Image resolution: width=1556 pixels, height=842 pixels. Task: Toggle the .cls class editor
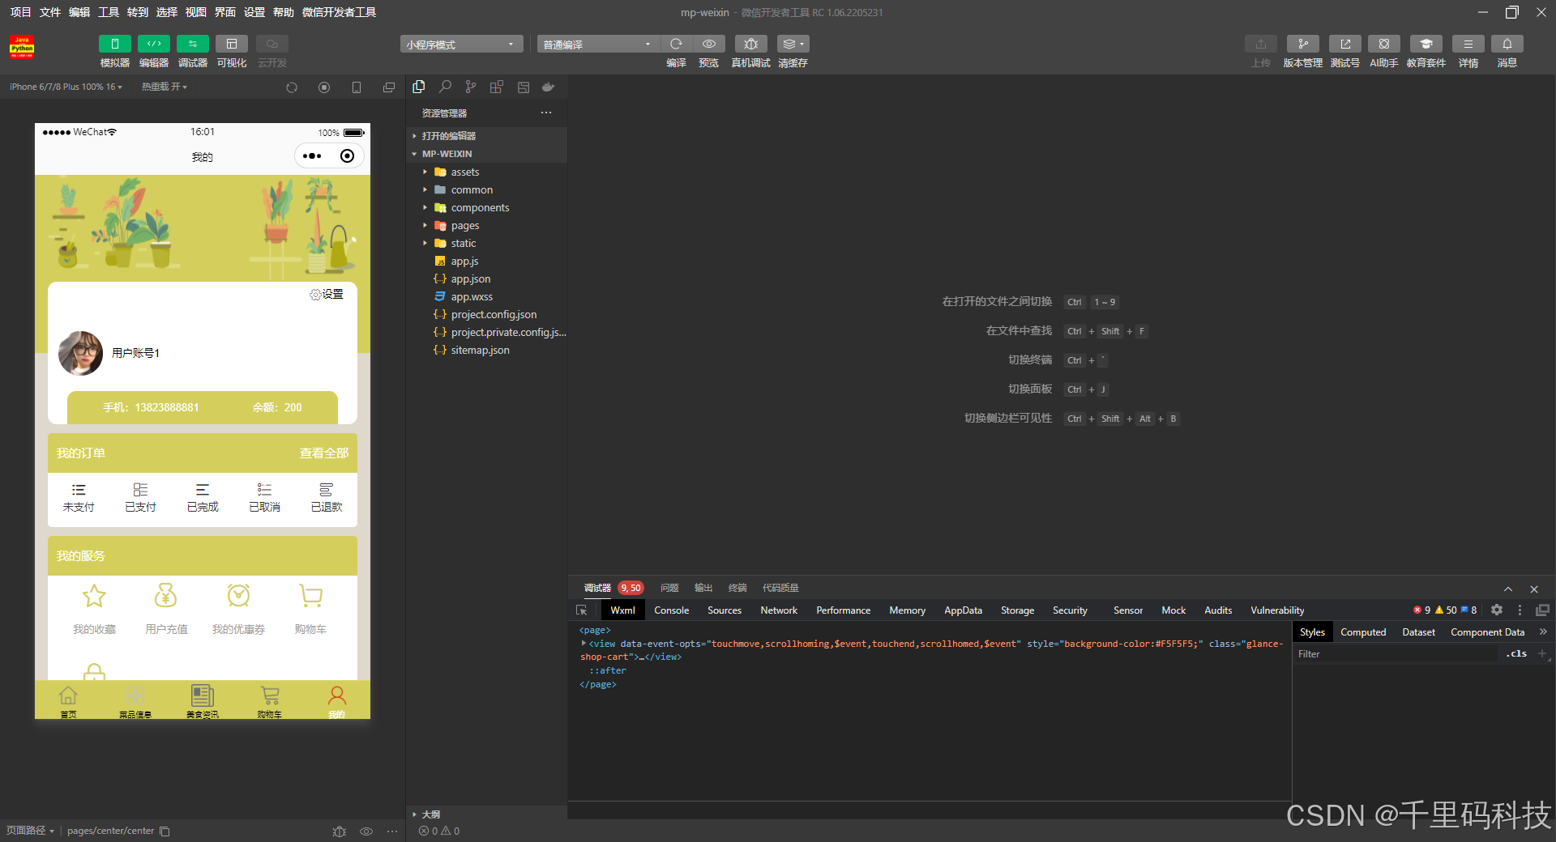coord(1516,653)
